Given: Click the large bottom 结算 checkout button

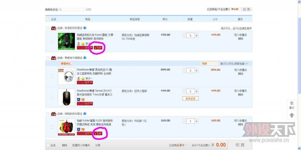Looking at the screenshot, I should (240, 145).
